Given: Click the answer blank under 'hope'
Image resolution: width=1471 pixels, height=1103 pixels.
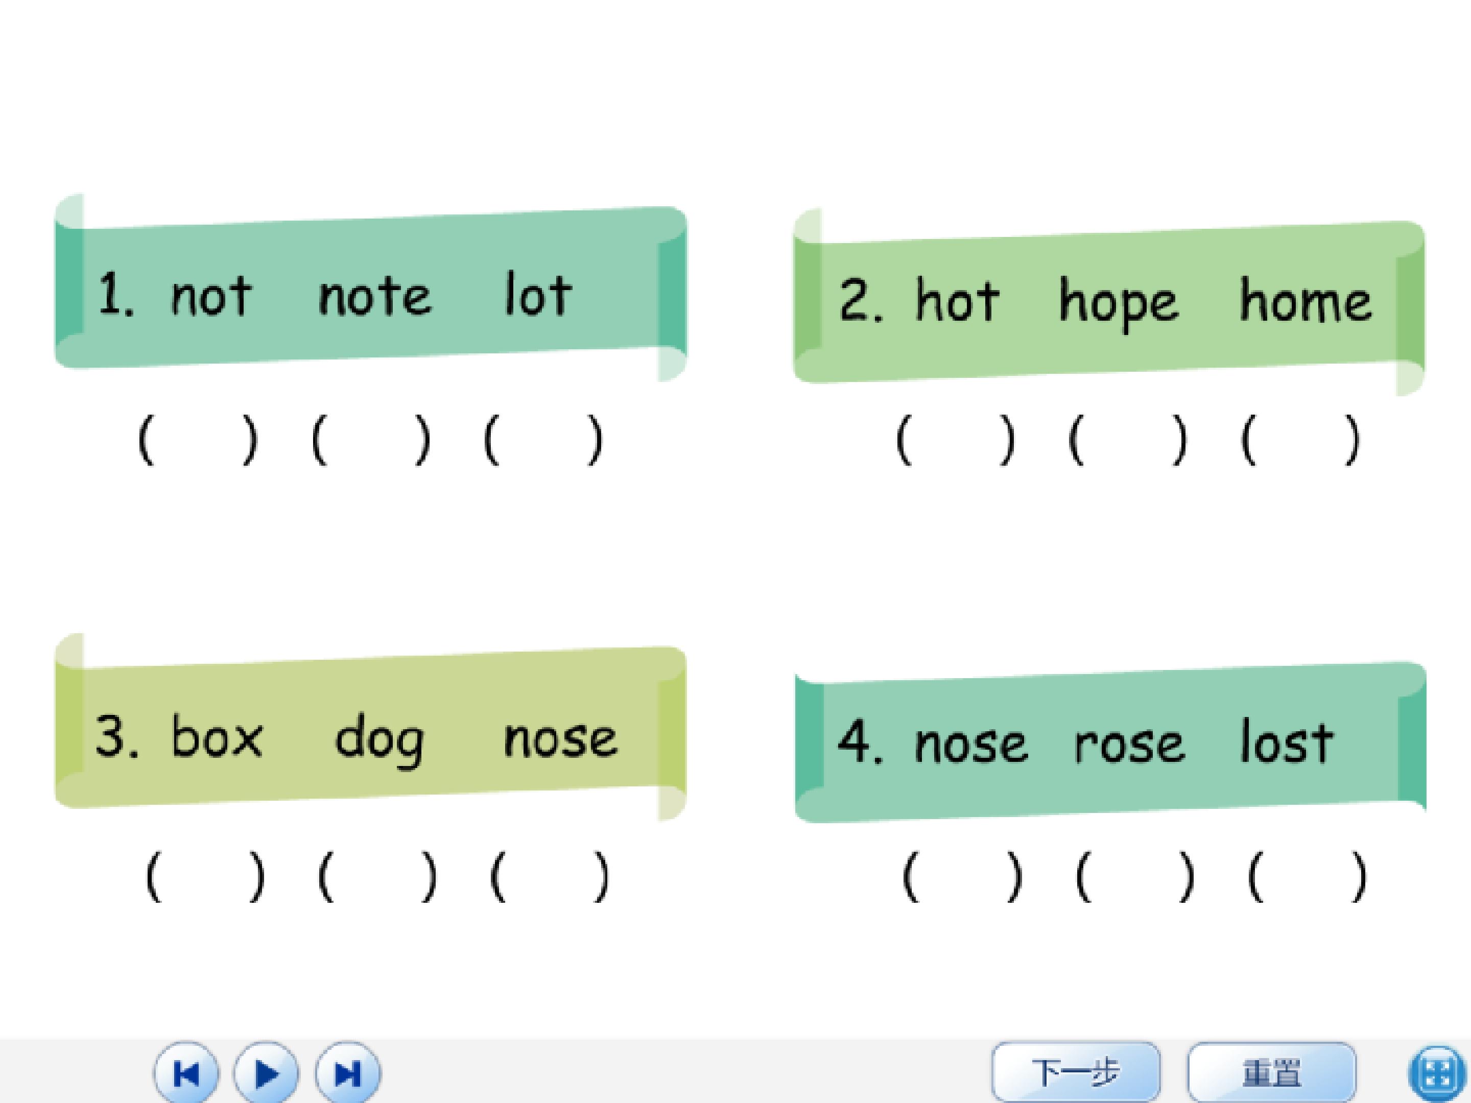Looking at the screenshot, I should [x=1128, y=440].
